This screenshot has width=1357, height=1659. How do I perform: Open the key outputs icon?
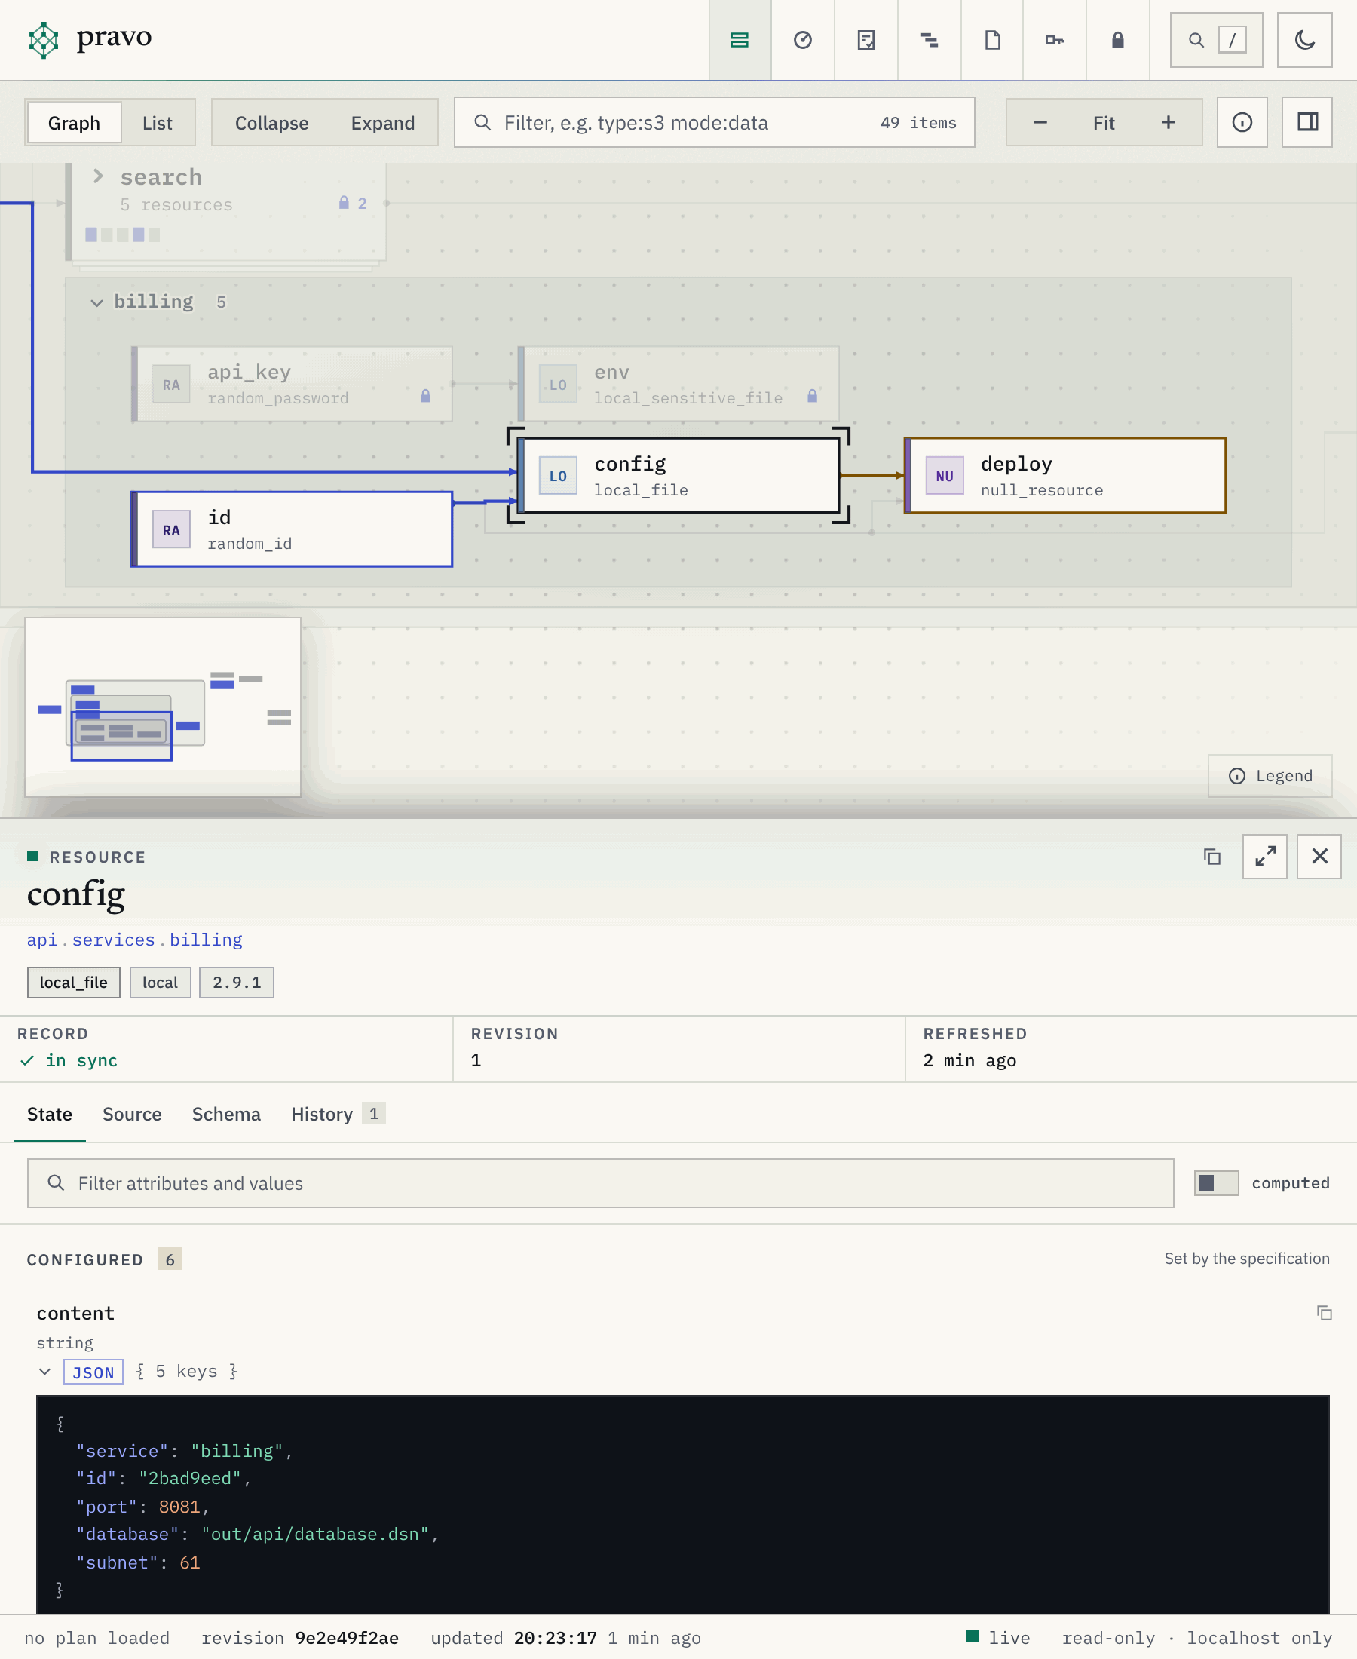tap(1055, 40)
